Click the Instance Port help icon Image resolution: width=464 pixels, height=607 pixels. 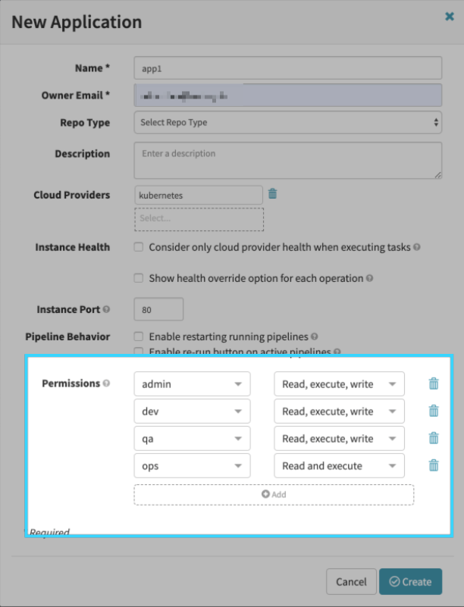coord(107,310)
